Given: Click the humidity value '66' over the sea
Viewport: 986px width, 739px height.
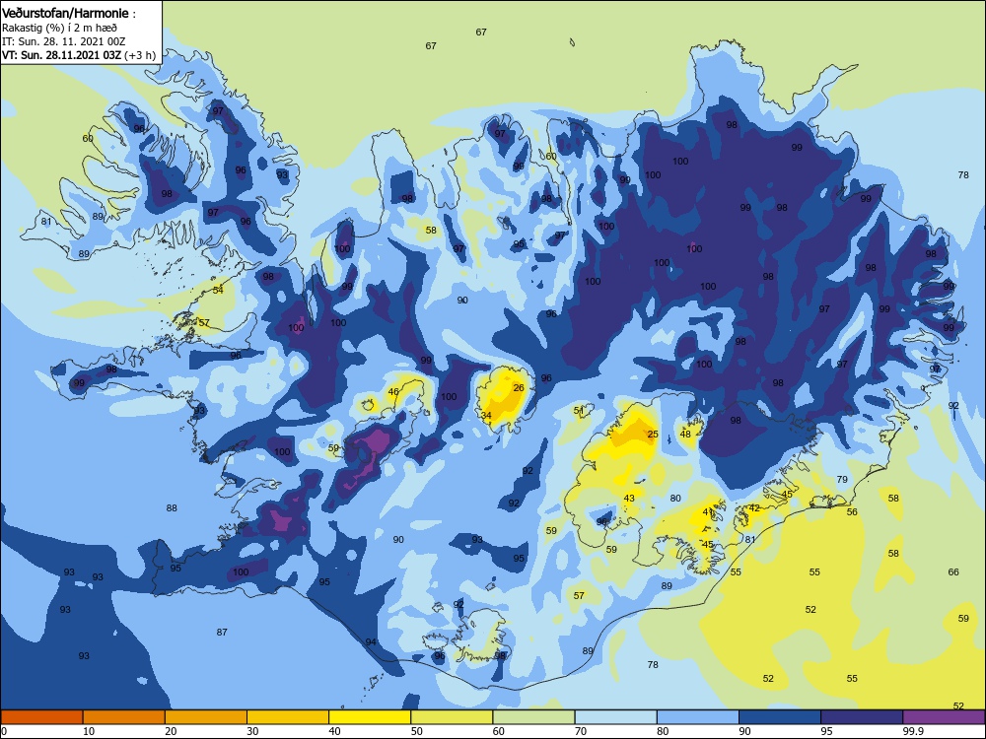Looking at the screenshot, I should coord(953,571).
